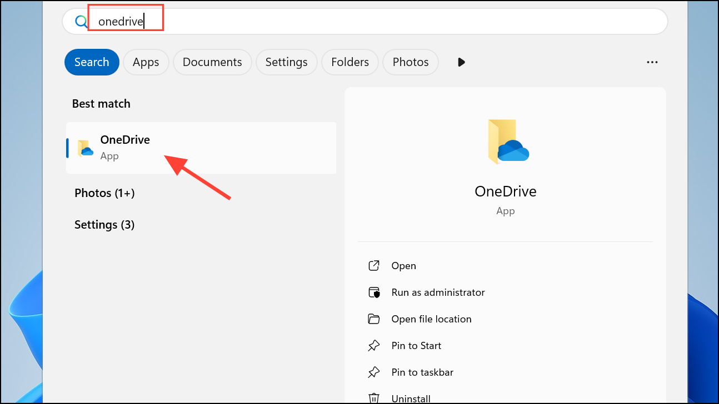Image resolution: width=719 pixels, height=404 pixels.
Task: Click the Pin to taskbar pin icon
Action: coord(374,372)
